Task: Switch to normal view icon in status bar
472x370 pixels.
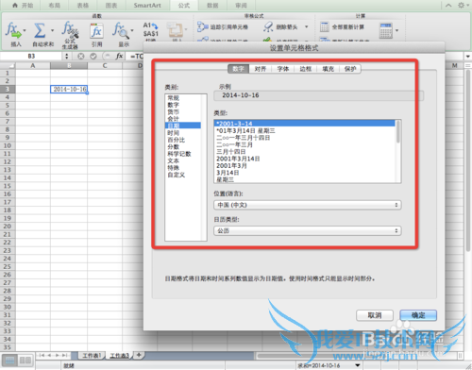Action: point(9,361)
